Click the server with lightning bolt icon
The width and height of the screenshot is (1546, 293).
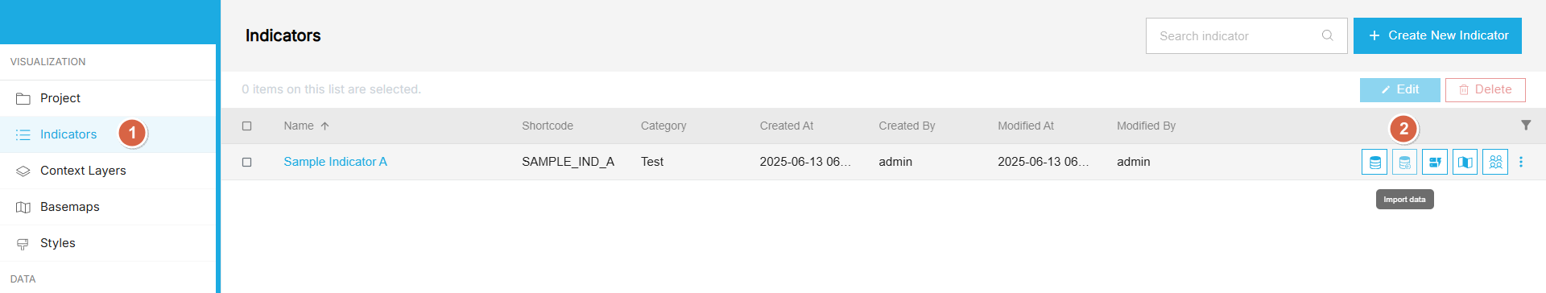[x=1435, y=163]
